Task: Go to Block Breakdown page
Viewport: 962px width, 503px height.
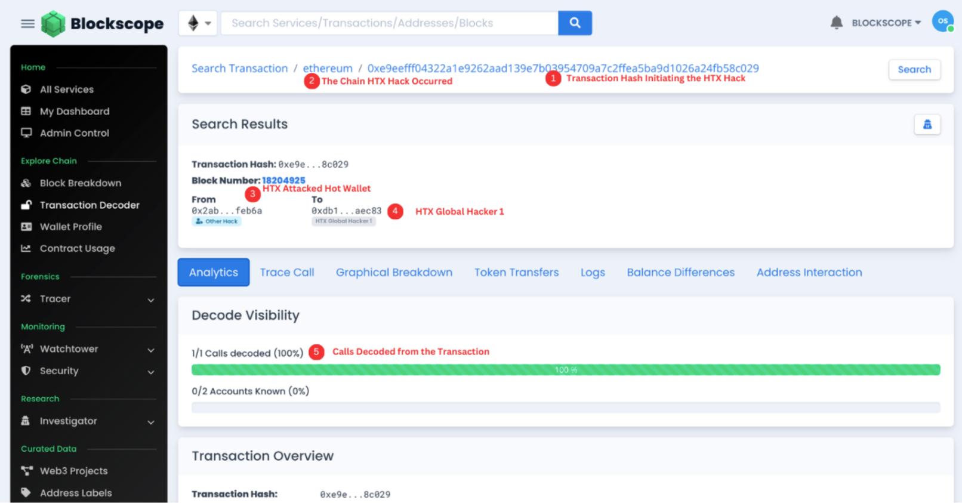Action: [80, 183]
